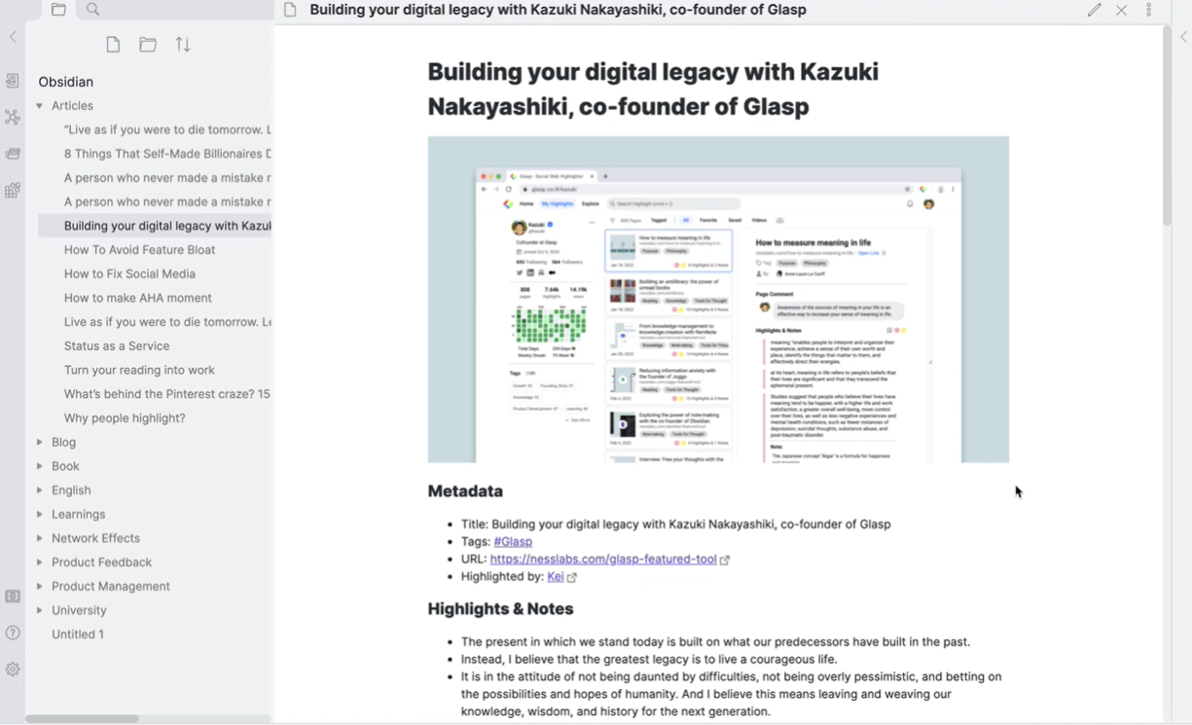Expand the right sidebar arrow

tap(1183, 37)
